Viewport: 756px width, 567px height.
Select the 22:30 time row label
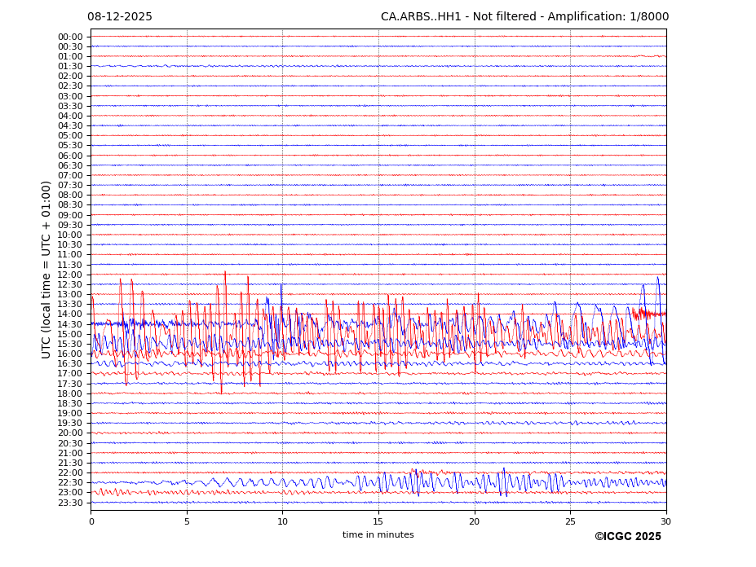tap(70, 483)
